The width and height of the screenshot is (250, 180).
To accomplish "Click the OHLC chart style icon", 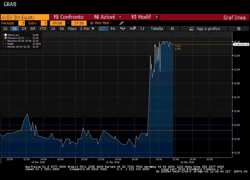I will pyautogui.click(x=142, y=29).
